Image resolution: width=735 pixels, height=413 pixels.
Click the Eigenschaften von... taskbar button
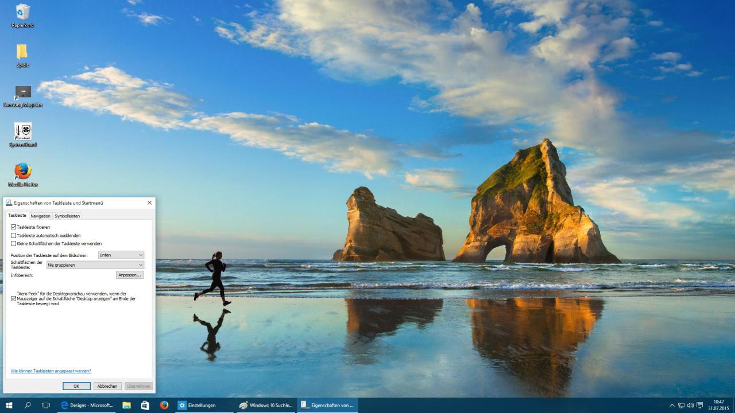(x=328, y=405)
